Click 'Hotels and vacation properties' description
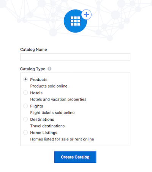Screen dimensions: 152x172 58,99
